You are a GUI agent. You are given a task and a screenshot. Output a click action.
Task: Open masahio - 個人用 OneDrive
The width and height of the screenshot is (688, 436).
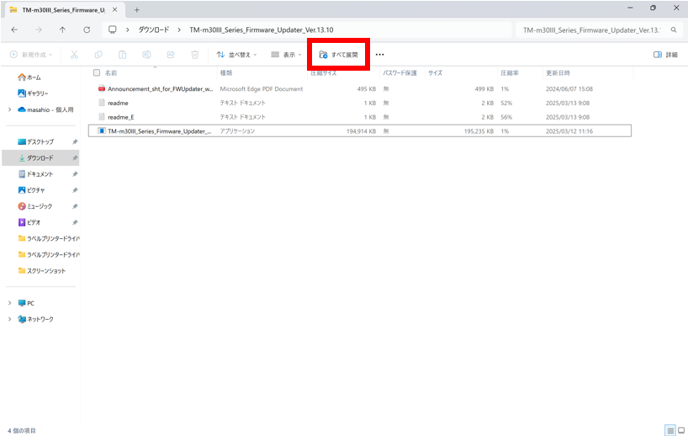click(45, 109)
